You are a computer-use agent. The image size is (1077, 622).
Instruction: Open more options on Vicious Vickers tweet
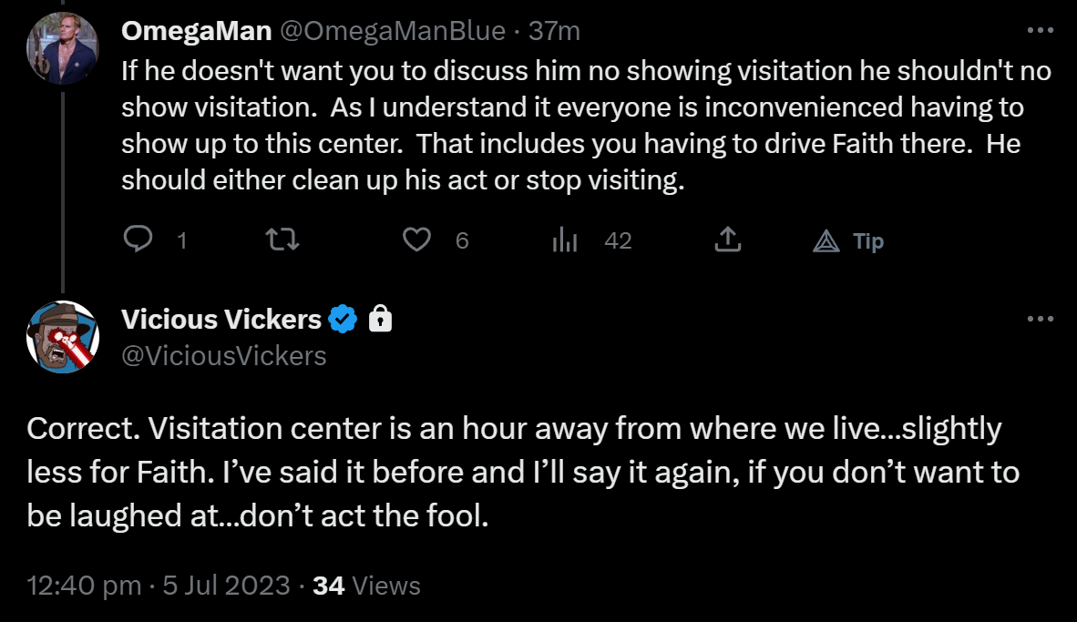click(x=1040, y=319)
